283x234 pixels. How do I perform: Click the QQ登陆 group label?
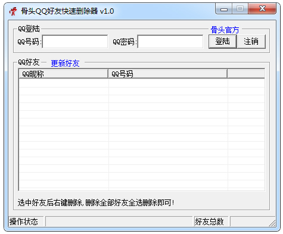29,29
